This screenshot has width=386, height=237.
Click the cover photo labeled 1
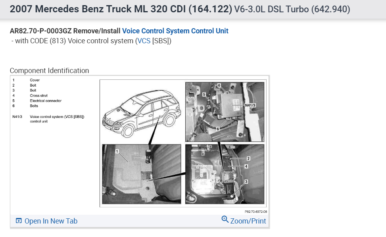coord(142,174)
